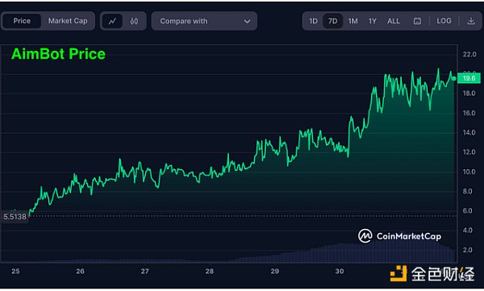This screenshot has height=291, width=484.
Task: Switch to the line chart view
Action: pos(112,21)
